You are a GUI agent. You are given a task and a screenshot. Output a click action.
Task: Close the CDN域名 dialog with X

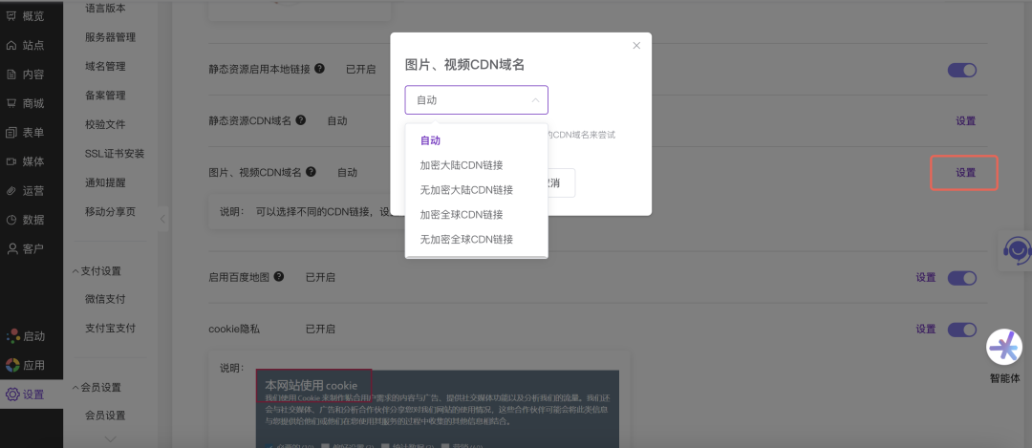point(637,46)
